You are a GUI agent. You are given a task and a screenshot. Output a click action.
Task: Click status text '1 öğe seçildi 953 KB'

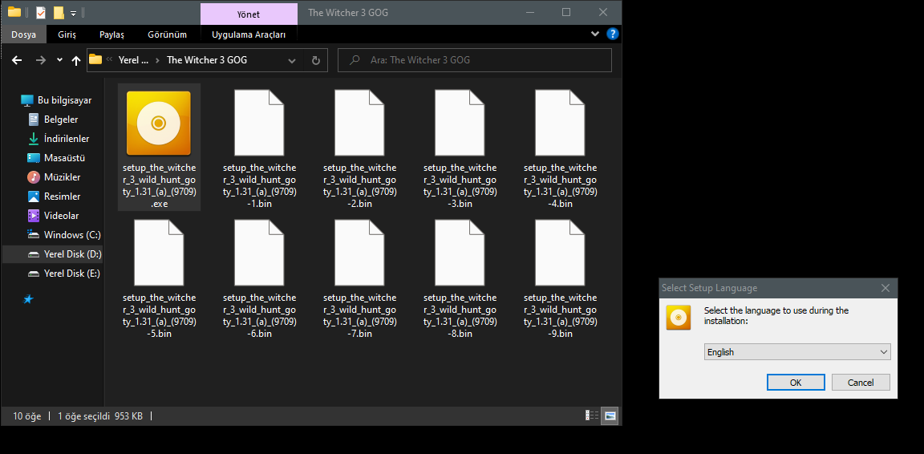(x=100, y=416)
